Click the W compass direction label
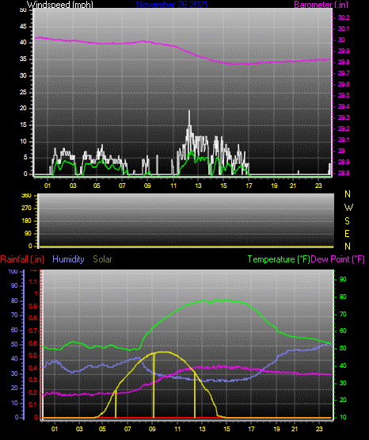 click(348, 208)
